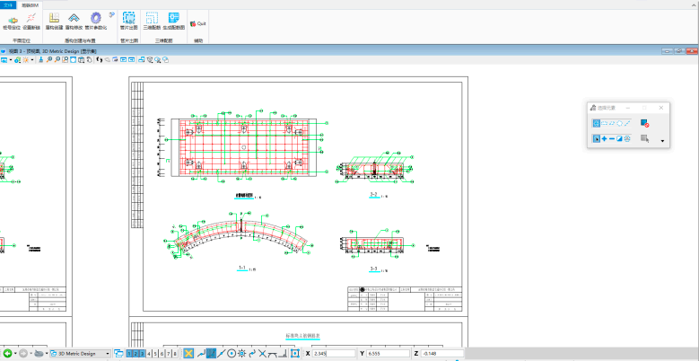Toggle view number 4 in view group
Screen dimensions: 699x361
click(148, 354)
